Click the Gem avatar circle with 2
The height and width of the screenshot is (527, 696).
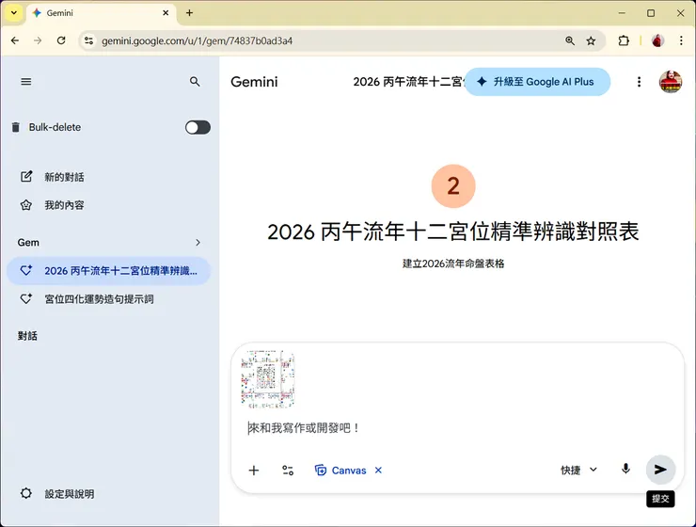pos(453,186)
